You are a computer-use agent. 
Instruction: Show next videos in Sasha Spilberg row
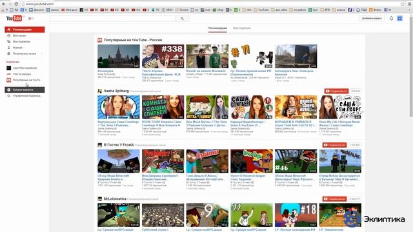tap(363, 111)
